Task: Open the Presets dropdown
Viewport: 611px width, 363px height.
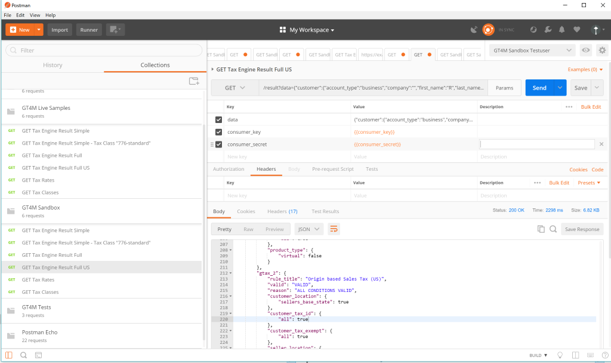Action: (589, 183)
